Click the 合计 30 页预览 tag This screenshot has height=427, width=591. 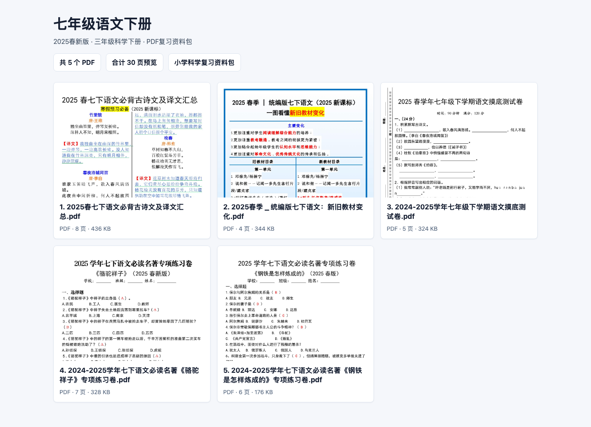[135, 62]
